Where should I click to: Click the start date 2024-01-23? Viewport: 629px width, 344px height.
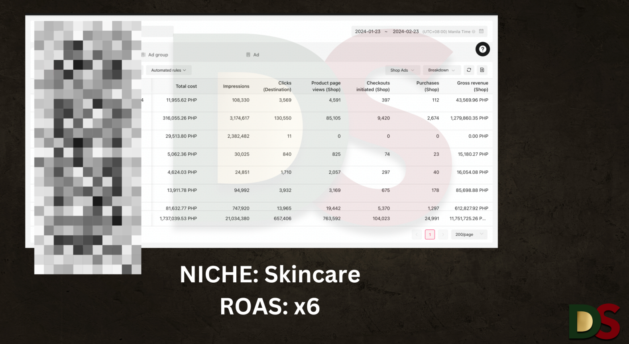click(x=368, y=31)
